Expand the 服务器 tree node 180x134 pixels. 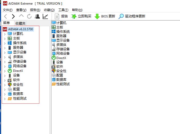tap(5, 48)
